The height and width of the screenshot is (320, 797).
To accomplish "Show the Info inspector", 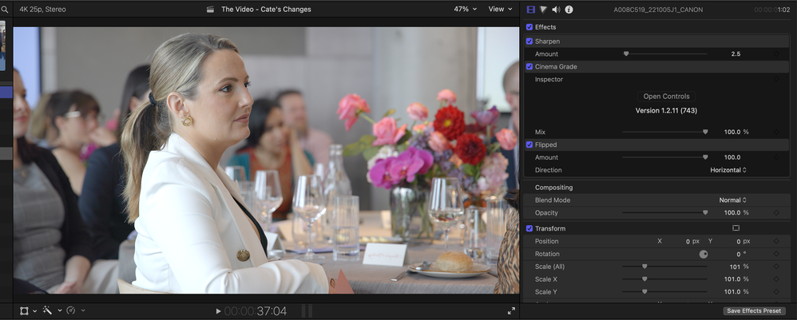I will [569, 10].
